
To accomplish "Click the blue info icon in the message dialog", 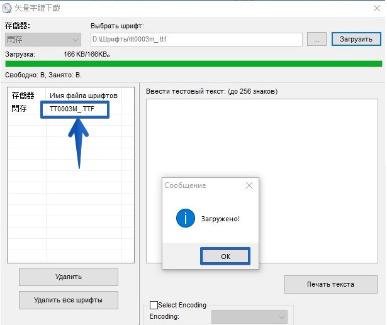I will pos(185,218).
